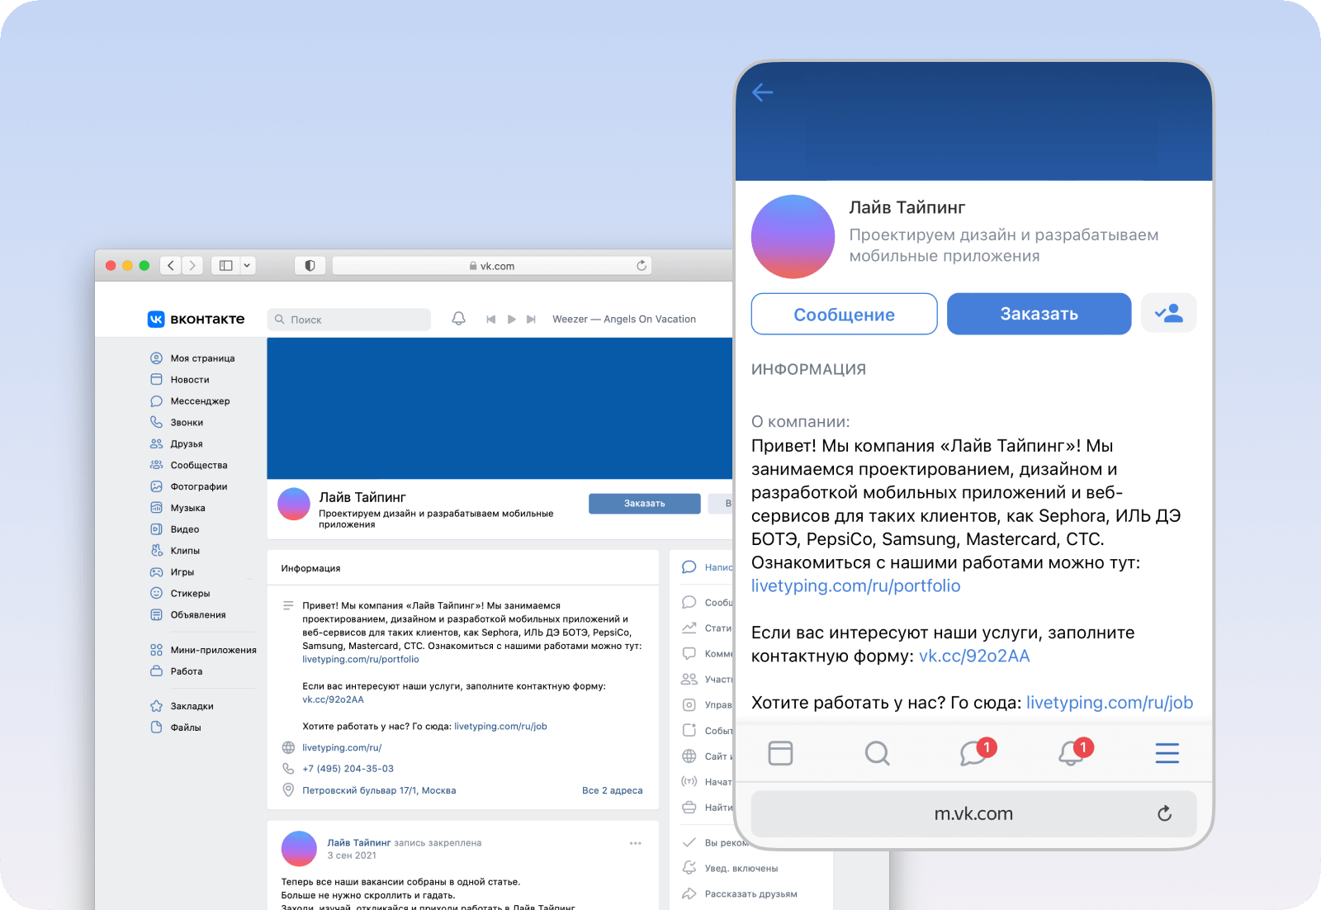
Task: Open the mobile news feed tab icon
Action: pos(780,753)
